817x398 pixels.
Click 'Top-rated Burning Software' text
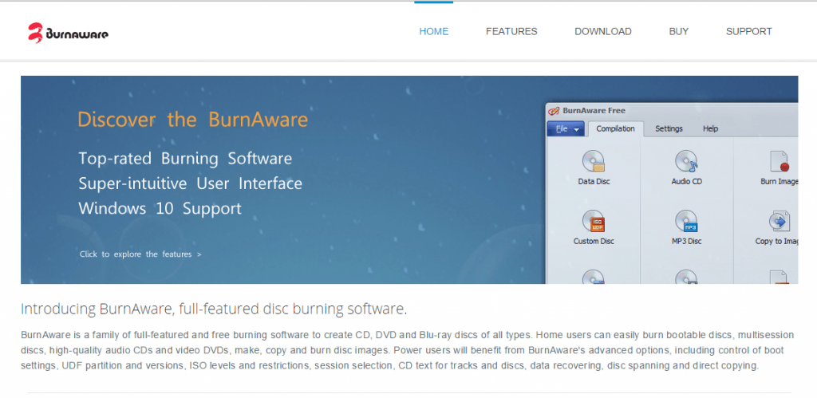(x=185, y=159)
